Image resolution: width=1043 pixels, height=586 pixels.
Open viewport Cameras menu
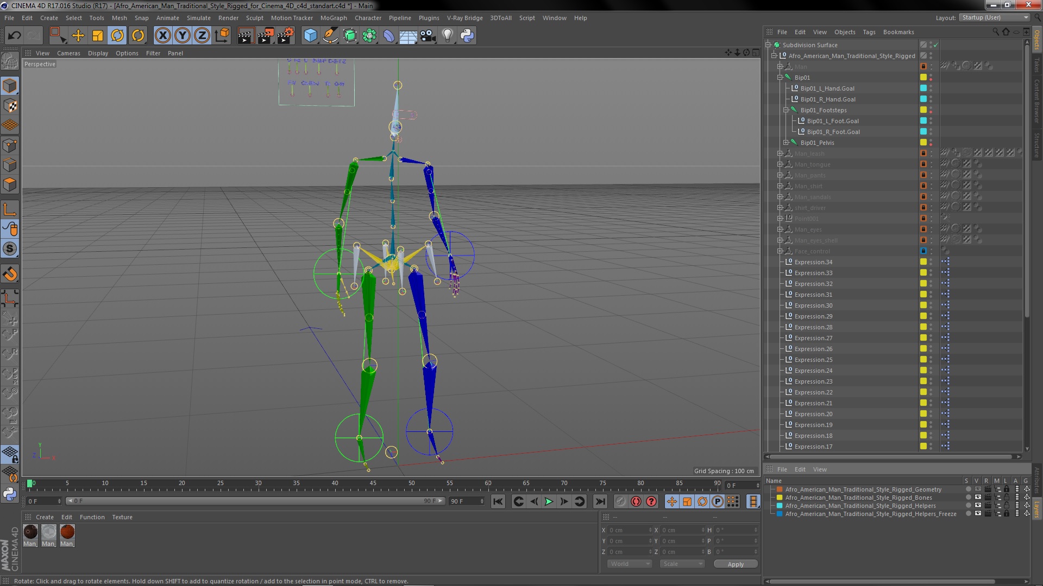click(68, 53)
